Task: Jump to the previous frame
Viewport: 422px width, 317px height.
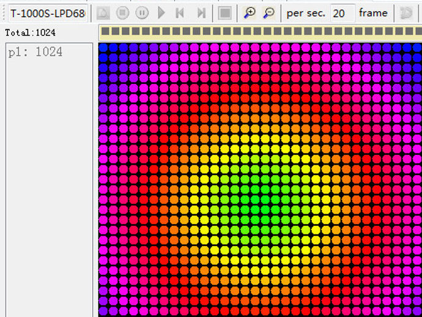Action: pos(180,13)
